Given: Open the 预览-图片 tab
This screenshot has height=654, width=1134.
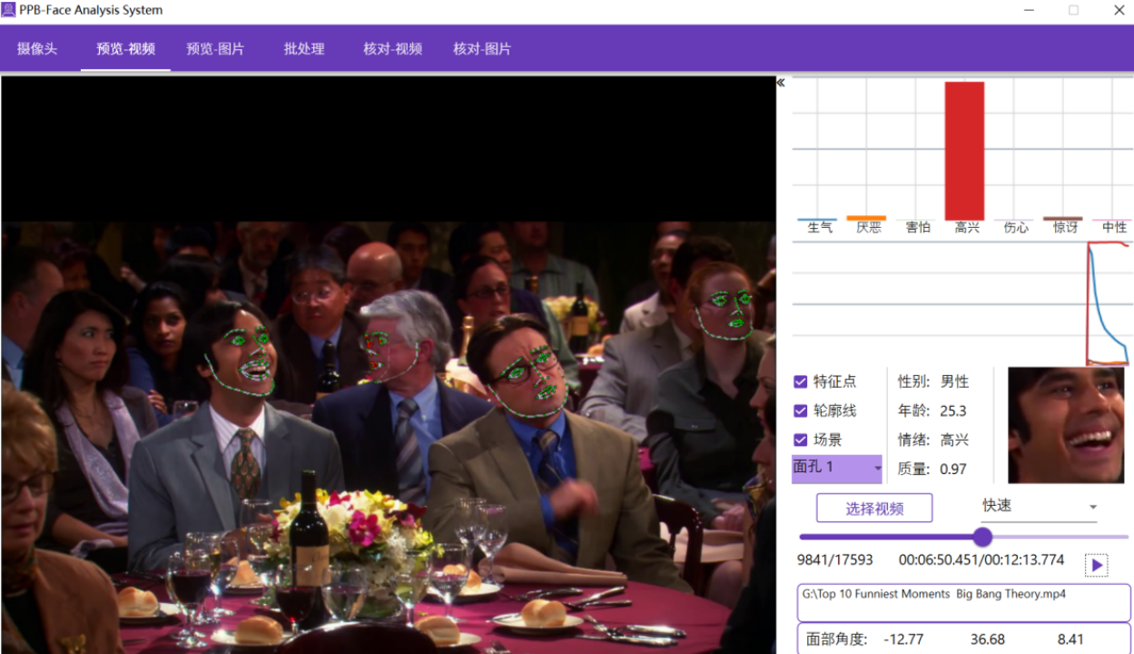Looking at the screenshot, I should (215, 49).
